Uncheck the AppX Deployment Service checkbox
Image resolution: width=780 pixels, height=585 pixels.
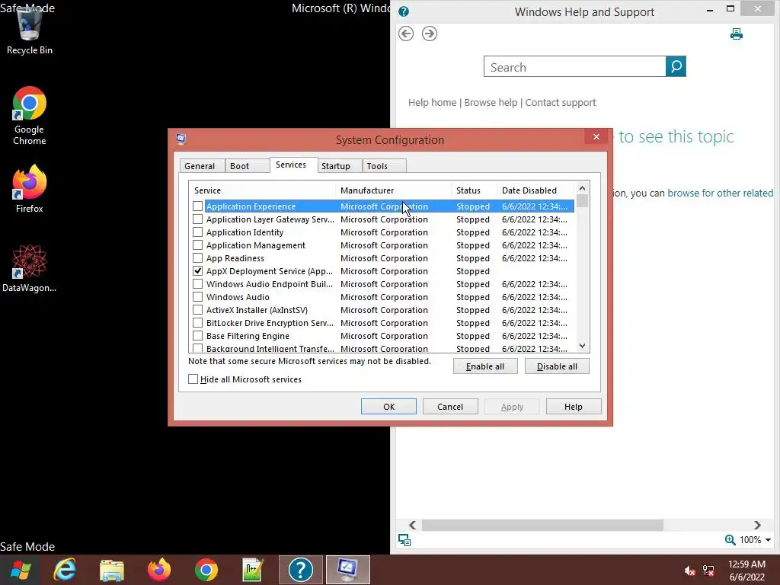(x=197, y=270)
